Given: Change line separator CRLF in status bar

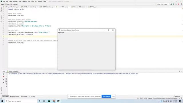Looking at the screenshot, I should pyautogui.click(x=142, y=98).
